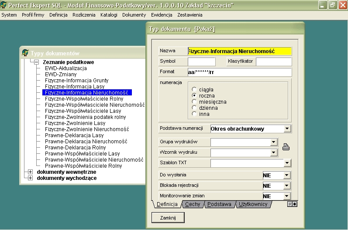Select Prawne-Deklaracja Nieruchomość tree item
The width and height of the screenshot is (348, 230).
pos(86,141)
